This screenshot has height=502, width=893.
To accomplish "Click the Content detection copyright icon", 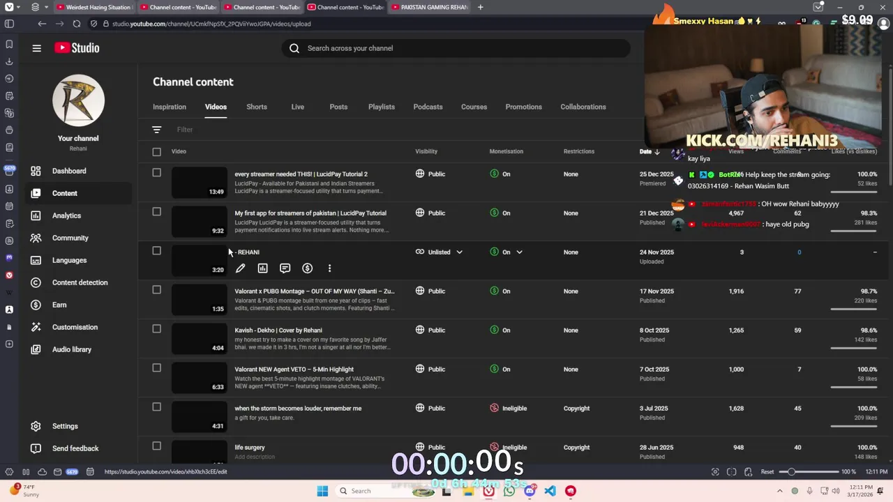I will 36,282.
